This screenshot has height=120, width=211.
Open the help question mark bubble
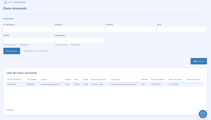click(203, 114)
